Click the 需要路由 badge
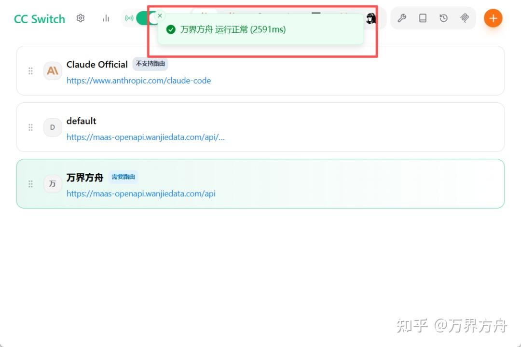This screenshot has width=521, height=347. [123, 177]
